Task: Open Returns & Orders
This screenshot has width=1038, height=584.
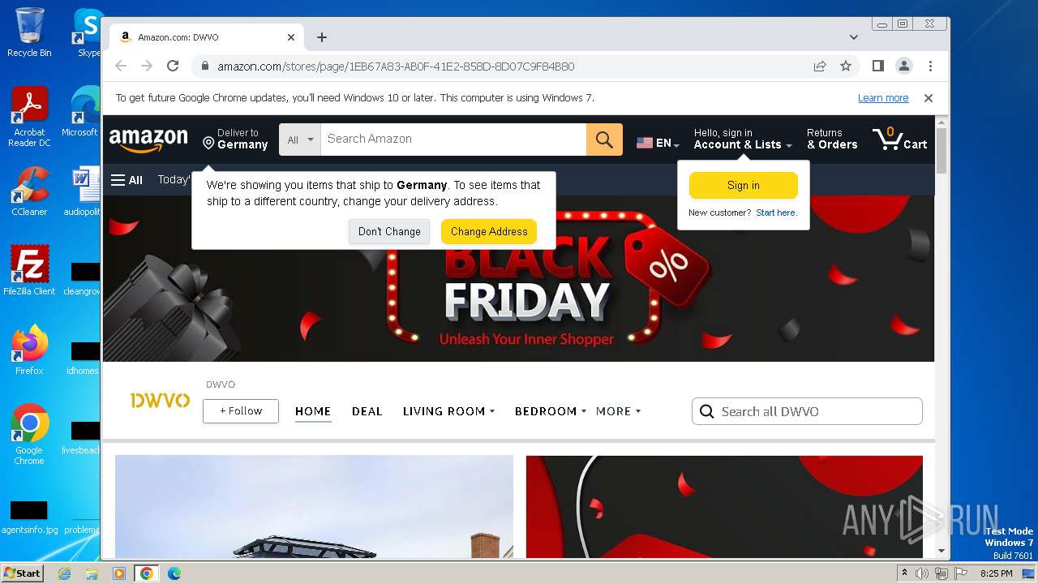Action: [832, 139]
